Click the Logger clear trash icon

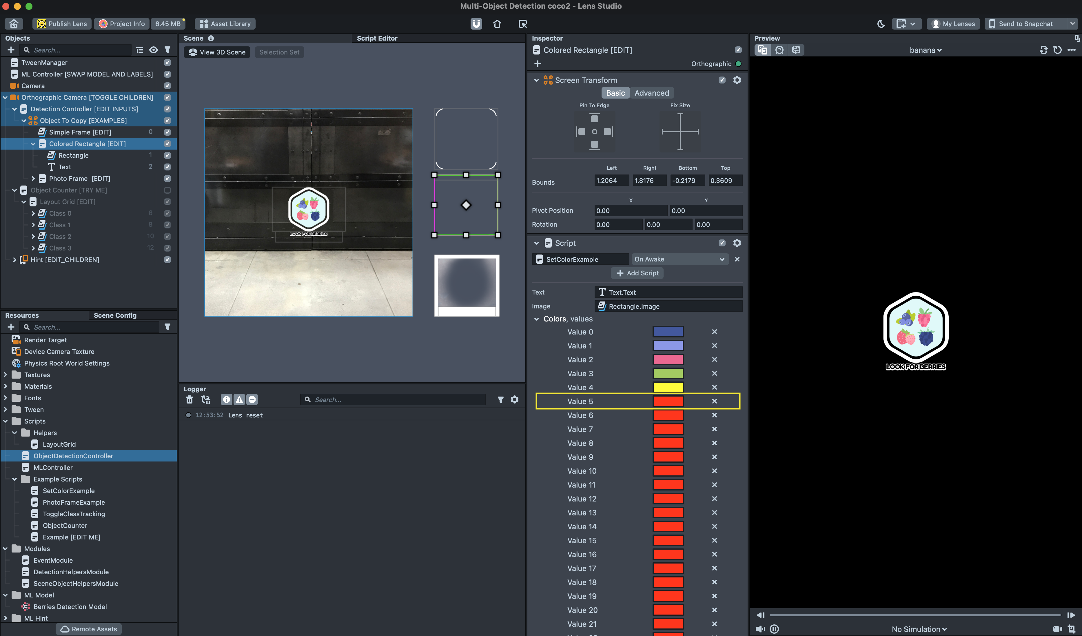(x=189, y=399)
